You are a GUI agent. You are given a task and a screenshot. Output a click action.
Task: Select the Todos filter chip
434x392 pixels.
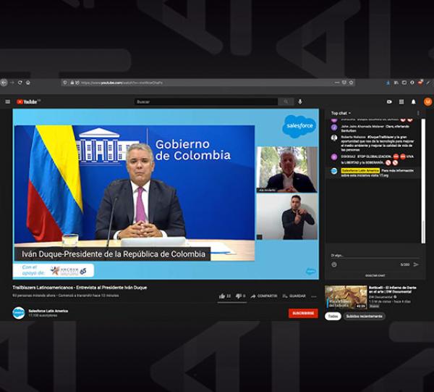point(332,316)
